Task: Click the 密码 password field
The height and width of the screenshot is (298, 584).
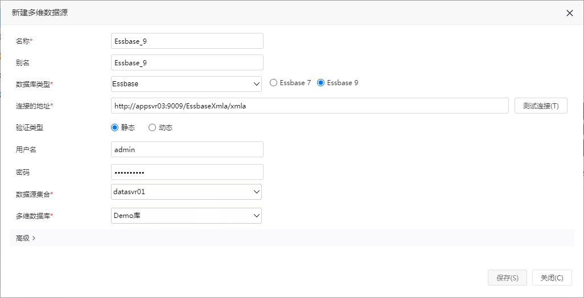Action: tap(187, 172)
